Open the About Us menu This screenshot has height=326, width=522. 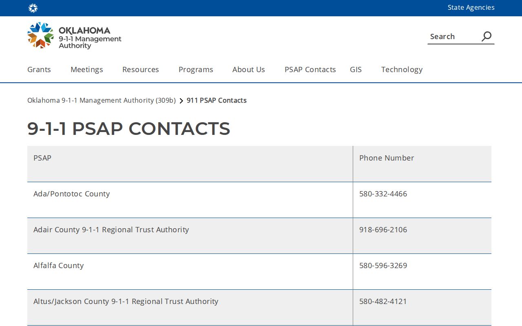249,69
